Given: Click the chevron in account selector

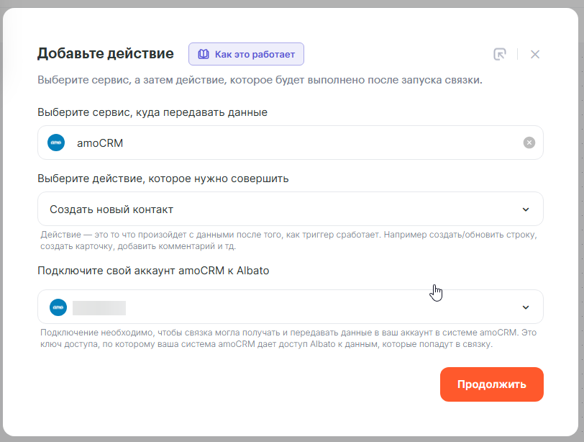Looking at the screenshot, I should click(x=525, y=307).
